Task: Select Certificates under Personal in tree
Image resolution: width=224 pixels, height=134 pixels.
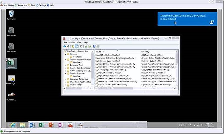Action: (x=77, y=57)
